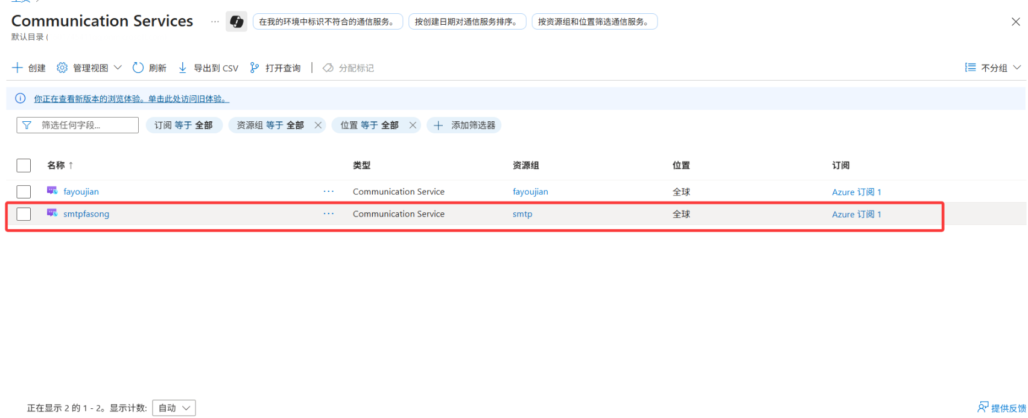Screen dimensions: 1028x418
Task: Click the 提供反馈 feedback icon
Action: (x=983, y=408)
